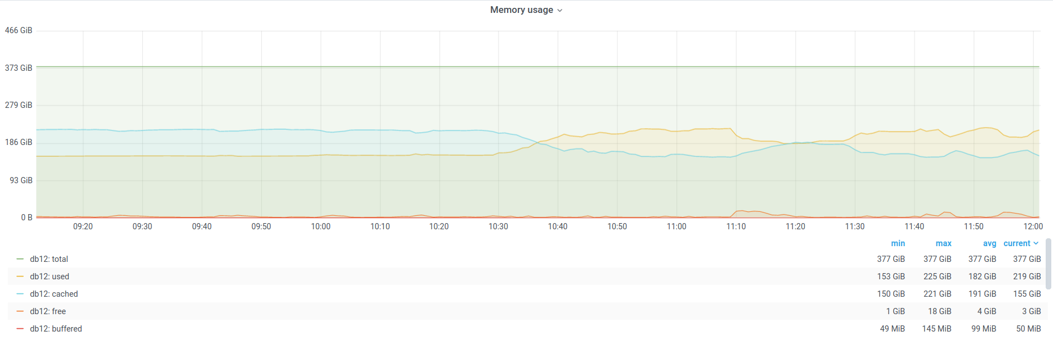Screen dimensions: 1053x340
Task: Sort legend by the avg column
Action: pos(989,243)
